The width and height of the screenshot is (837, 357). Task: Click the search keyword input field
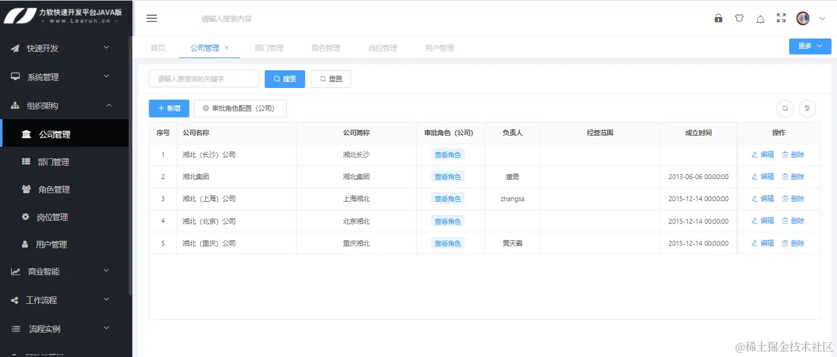coord(204,78)
